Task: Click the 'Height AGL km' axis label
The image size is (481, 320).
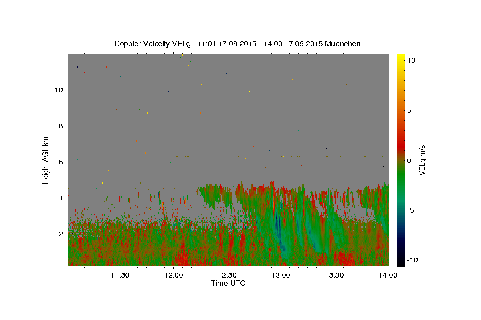Action: point(46,160)
